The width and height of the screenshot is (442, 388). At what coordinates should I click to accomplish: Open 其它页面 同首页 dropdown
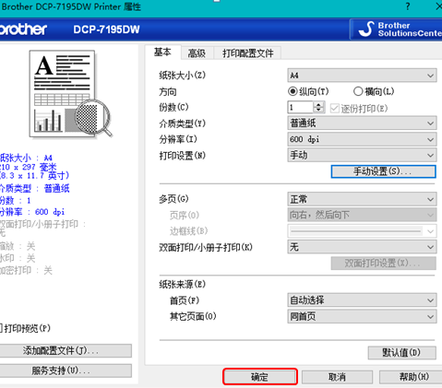click(362, 316)
